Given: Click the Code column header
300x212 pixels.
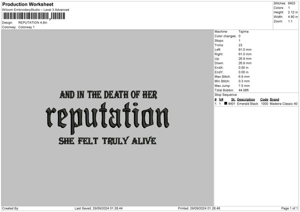Looking at the screenshot, I should tap(264, 99).
